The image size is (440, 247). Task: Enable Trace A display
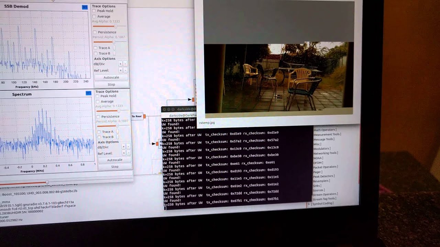pos(96,48)
